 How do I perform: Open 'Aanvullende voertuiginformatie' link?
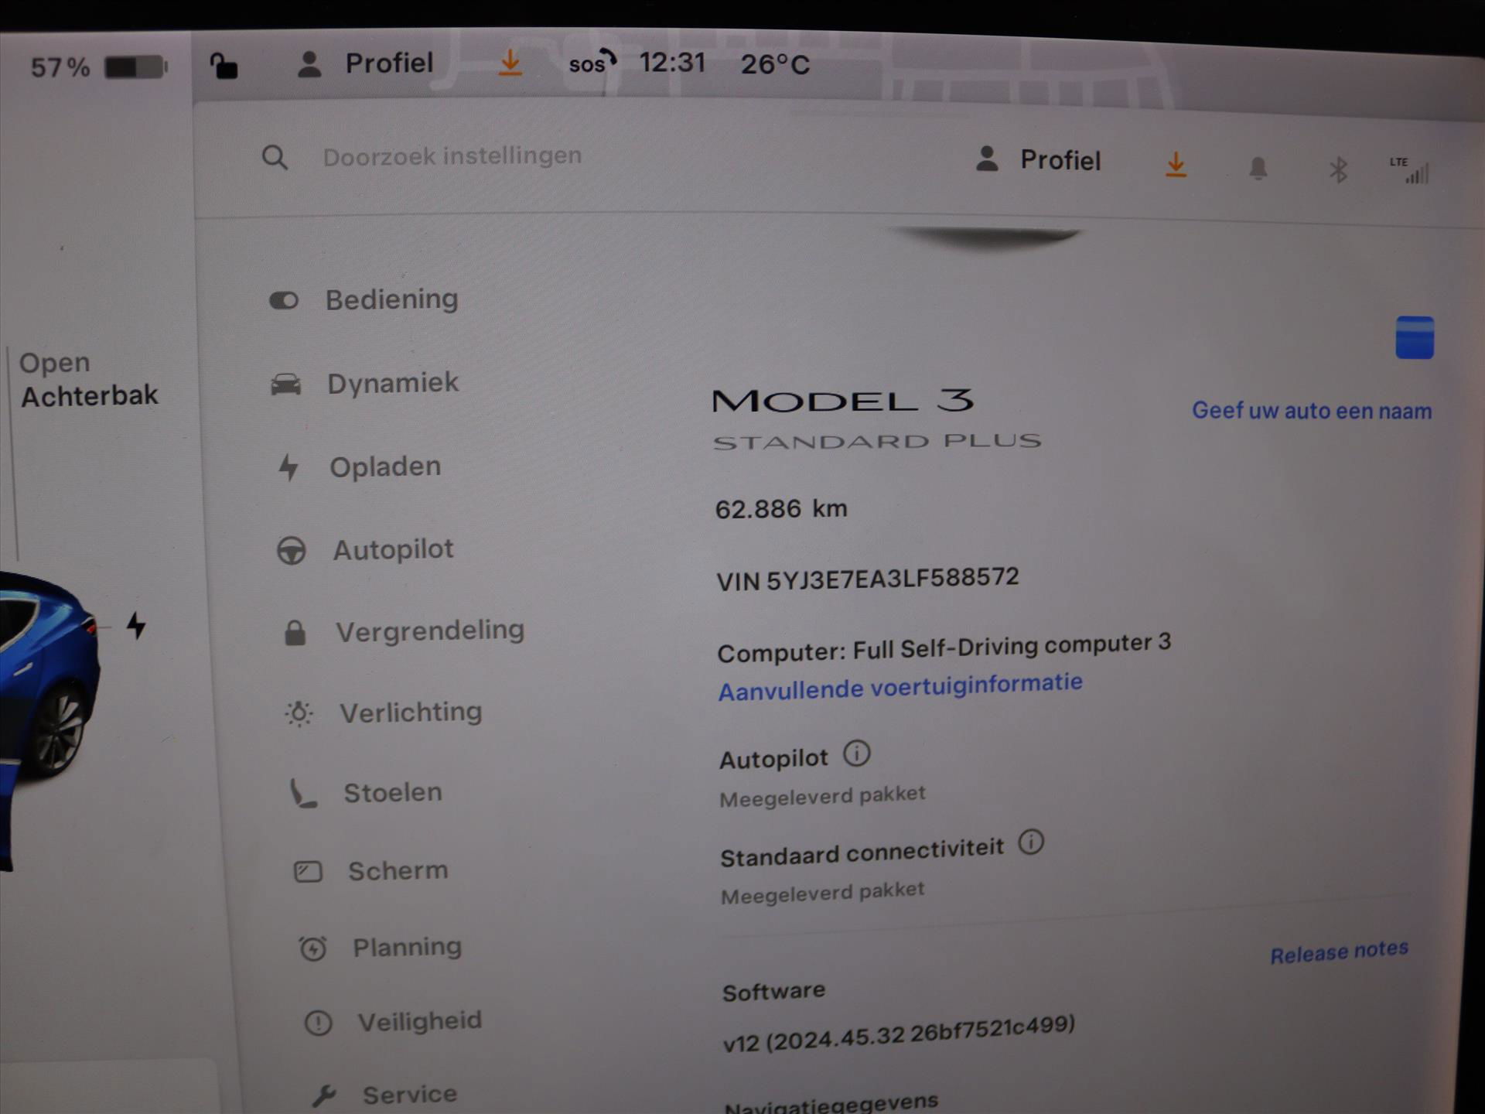click(900, 687)
